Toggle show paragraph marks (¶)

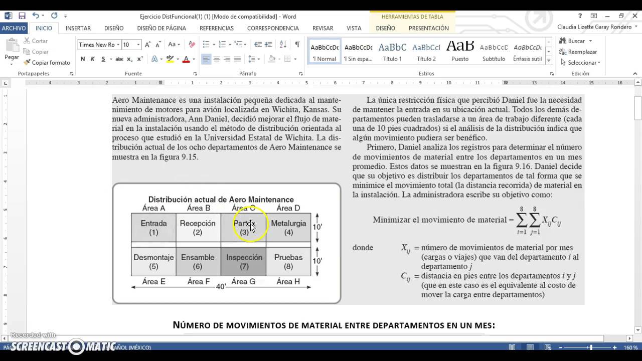tap(297, 45)
